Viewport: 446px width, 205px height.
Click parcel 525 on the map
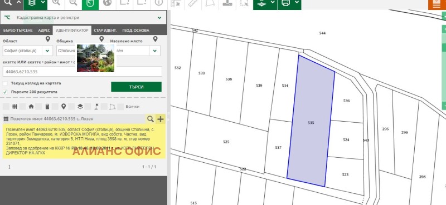226,142
